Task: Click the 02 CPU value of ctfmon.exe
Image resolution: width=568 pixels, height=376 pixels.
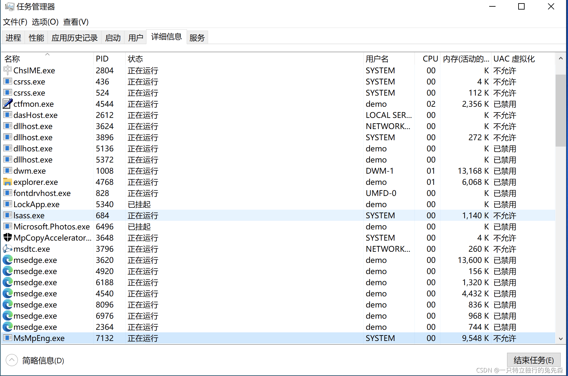Action: 431,104
